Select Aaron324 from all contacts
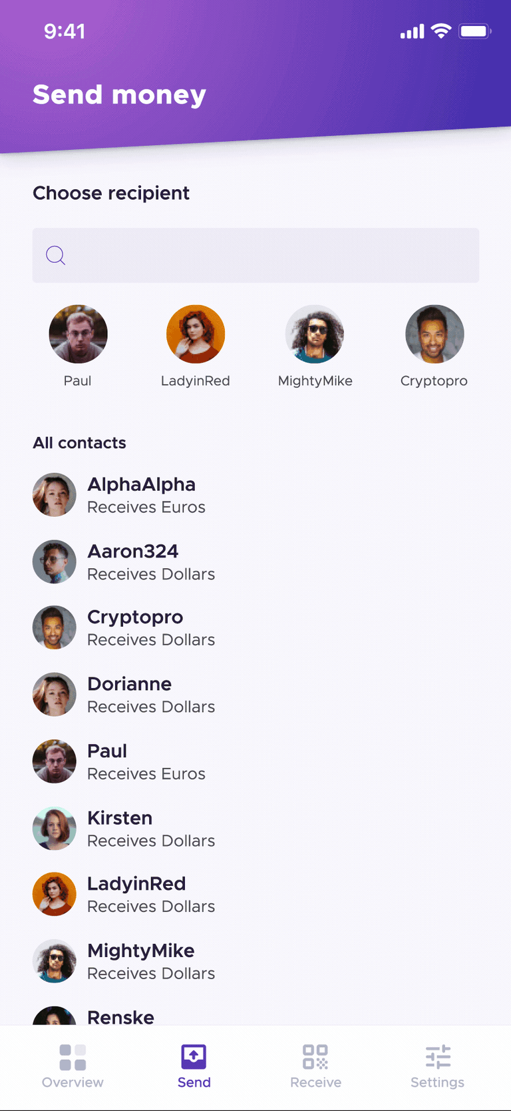 tap(255, 561)
